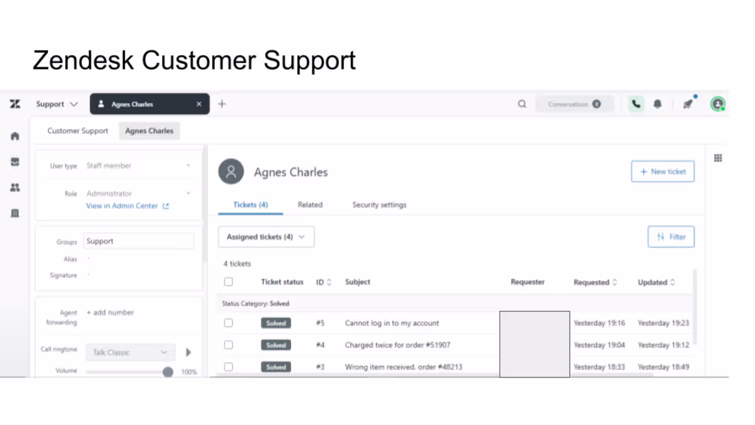This screenshot has height=425, width=755.
Task: Close the Agnes Charles tab
Action: pyautogui.click(x=199, y=104)
